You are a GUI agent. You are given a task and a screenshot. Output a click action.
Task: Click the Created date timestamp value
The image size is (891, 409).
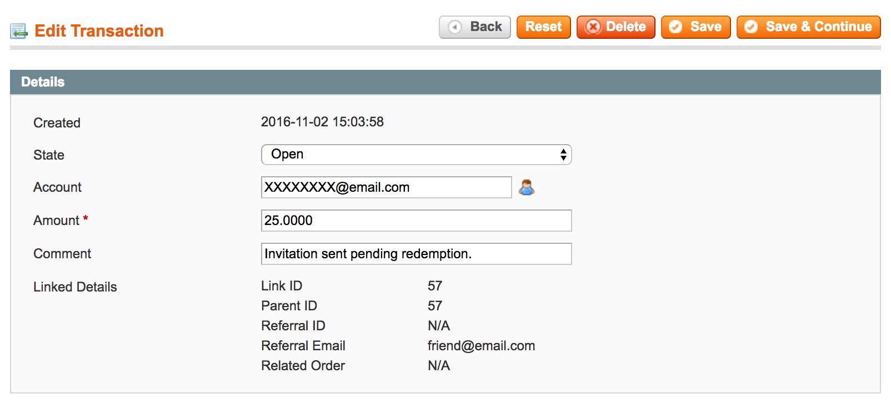(x=322, y=122)
